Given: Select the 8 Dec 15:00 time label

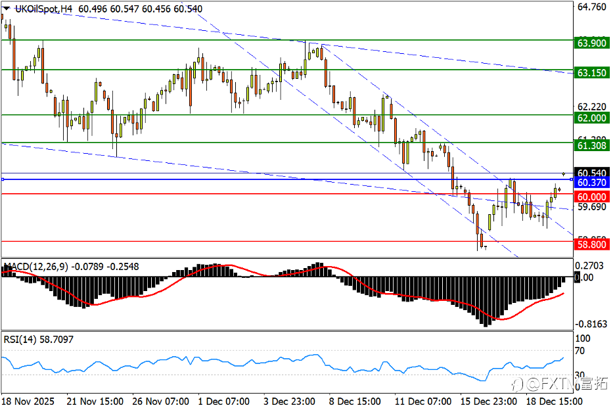Looking at the screenshot, I should pos(355,401).
